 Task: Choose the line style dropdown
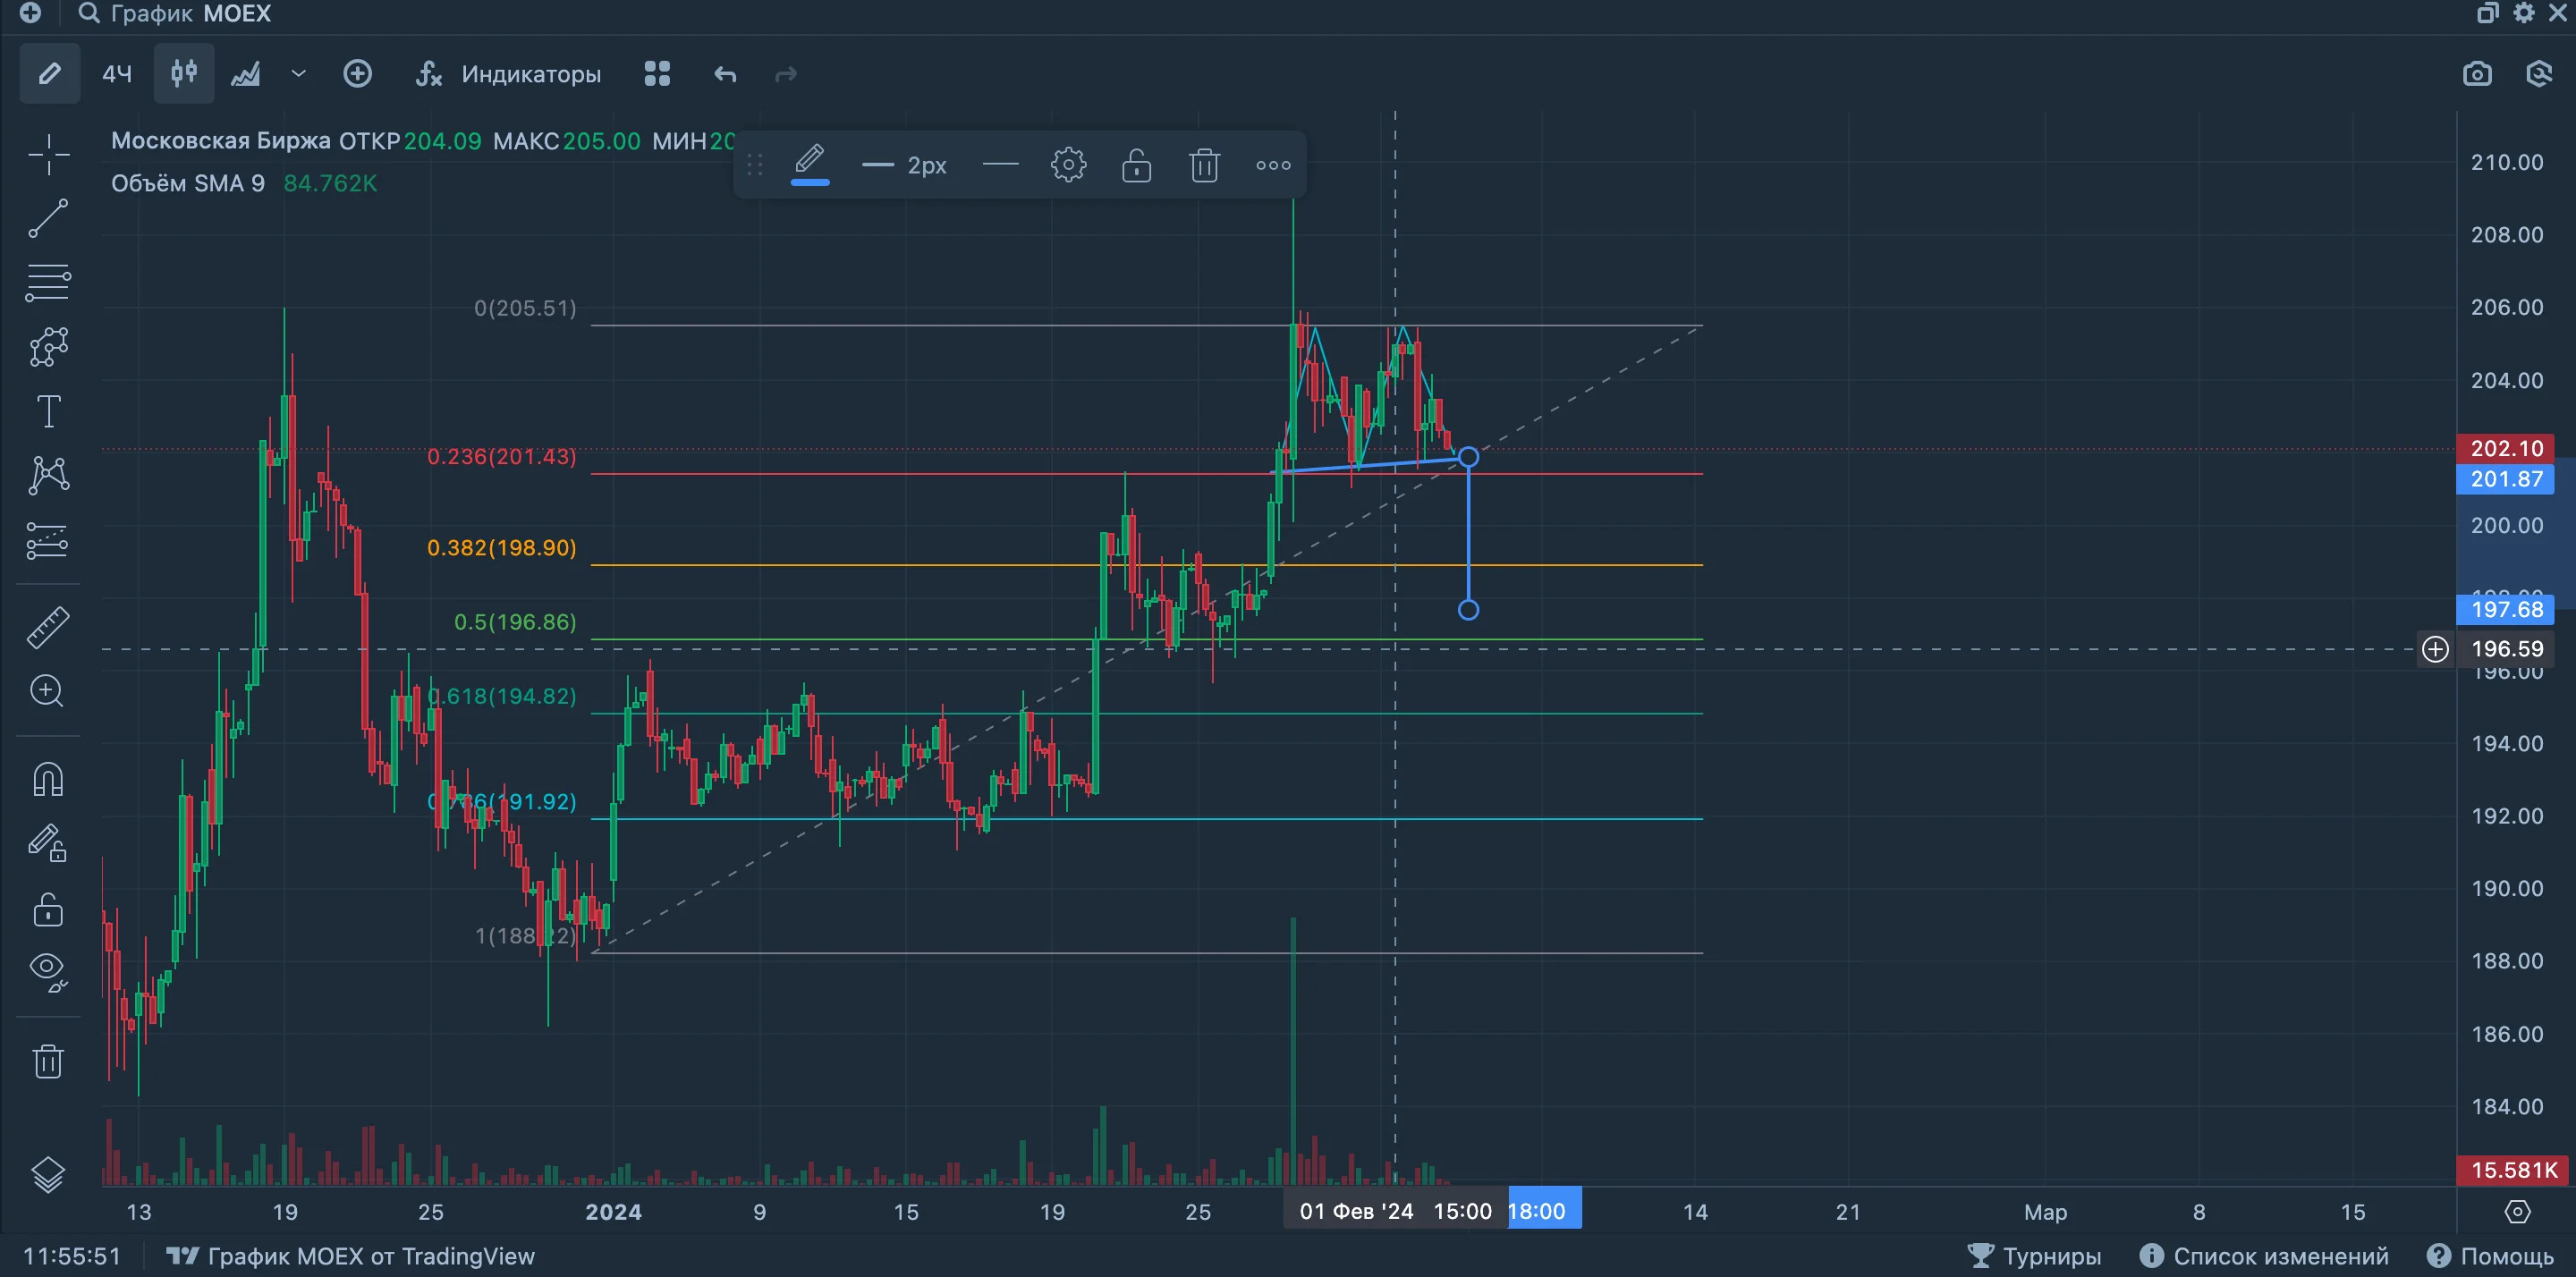coord(1000,165)
